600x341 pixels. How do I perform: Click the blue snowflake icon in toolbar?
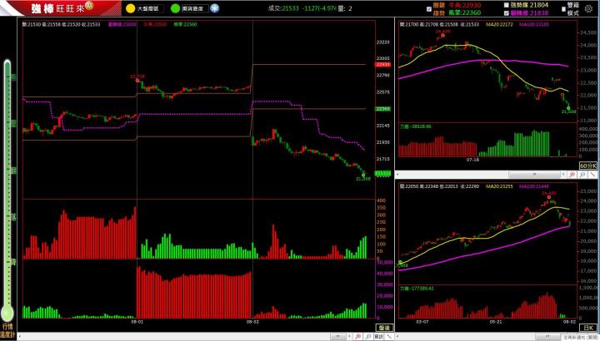215,8
